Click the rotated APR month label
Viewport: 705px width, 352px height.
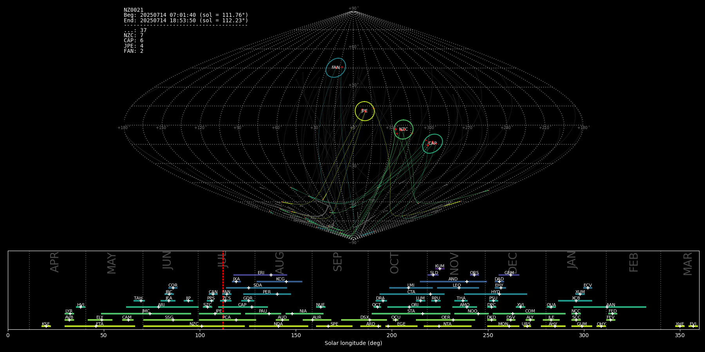54,262
